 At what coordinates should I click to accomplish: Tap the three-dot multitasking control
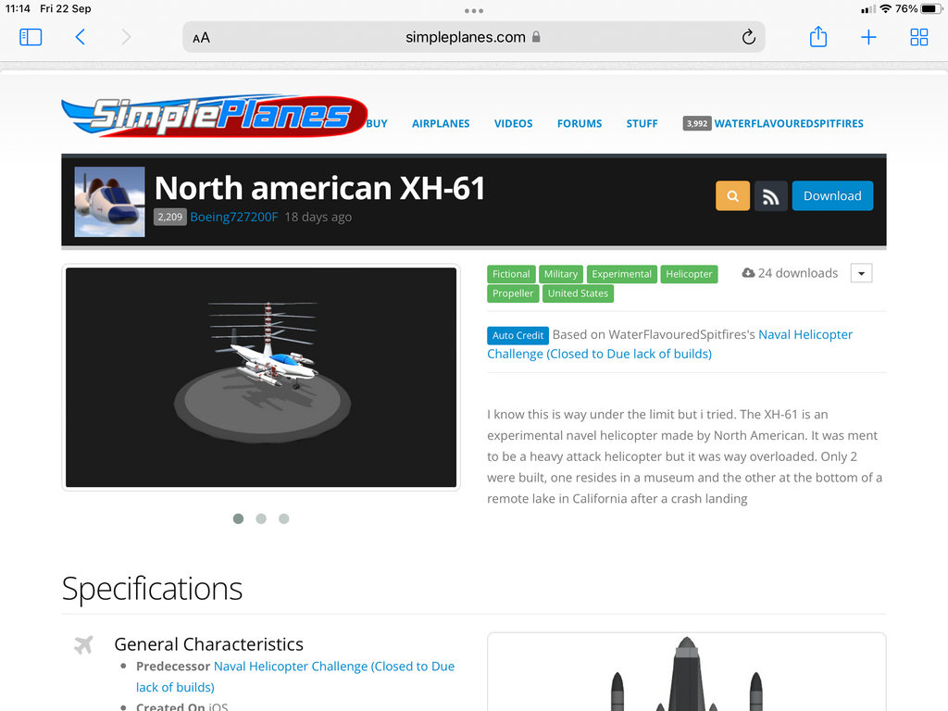coord(474,11)
